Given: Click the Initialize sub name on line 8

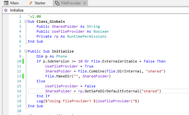Looking at the screenshot, I should pos(63,51).
